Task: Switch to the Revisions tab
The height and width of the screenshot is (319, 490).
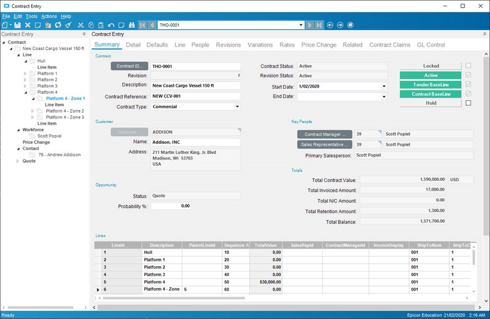Action: click(x=228, y=45)
